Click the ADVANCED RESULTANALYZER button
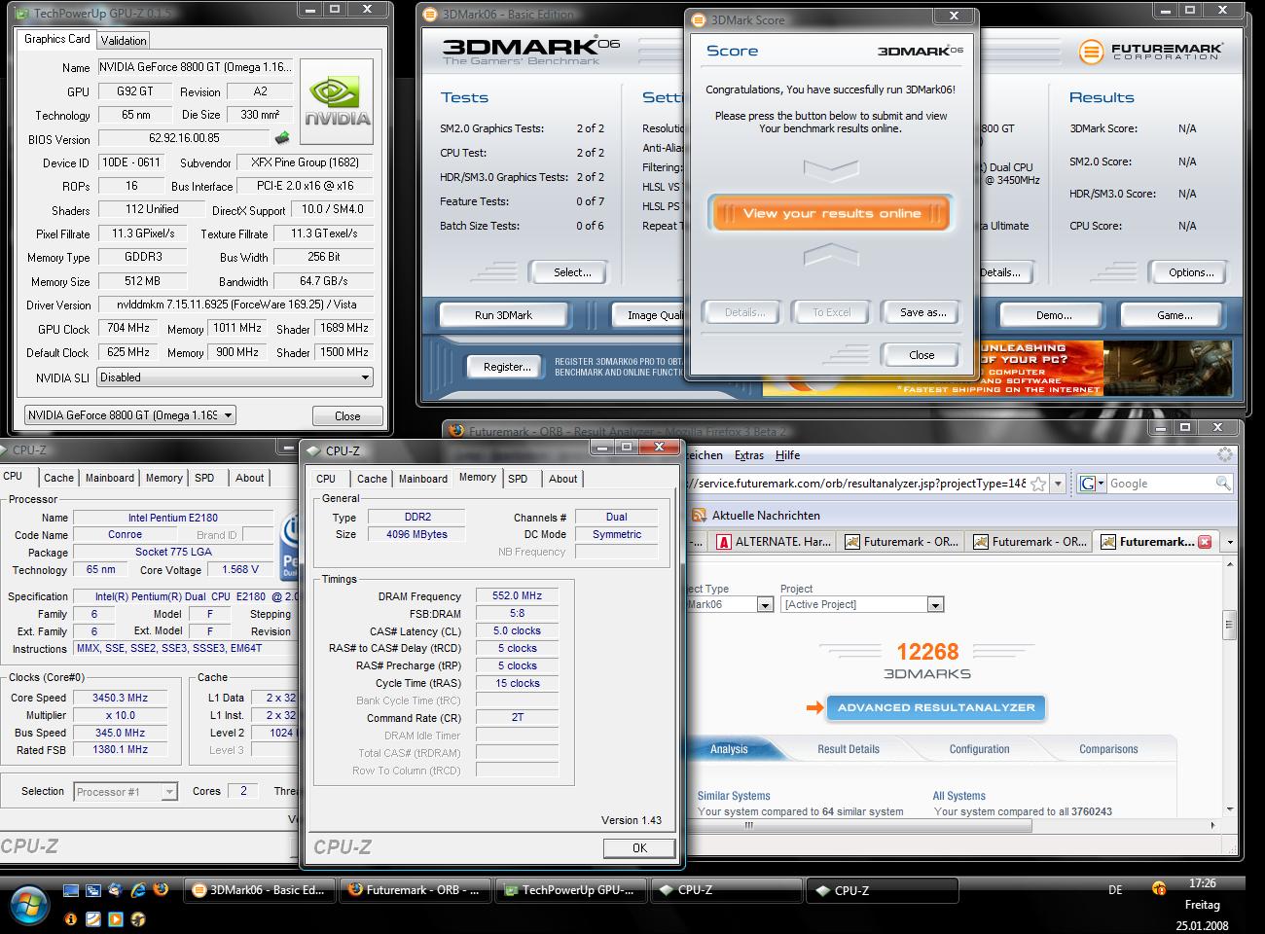 click(x=936, y=707)
